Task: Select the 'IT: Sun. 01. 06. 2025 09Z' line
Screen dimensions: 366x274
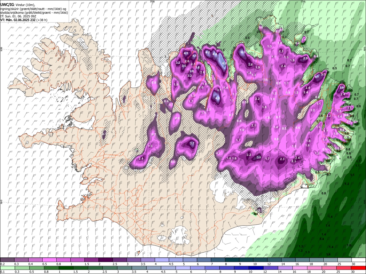Action: click(x=18, y=16)
